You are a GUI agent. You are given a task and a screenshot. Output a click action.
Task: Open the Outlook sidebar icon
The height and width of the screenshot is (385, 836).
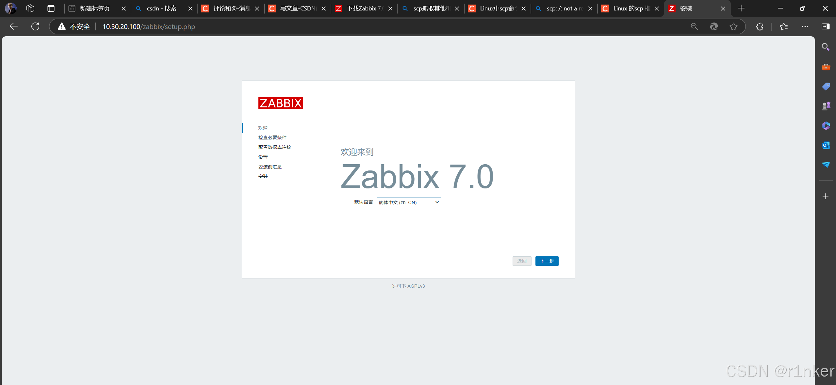(826, 145)
